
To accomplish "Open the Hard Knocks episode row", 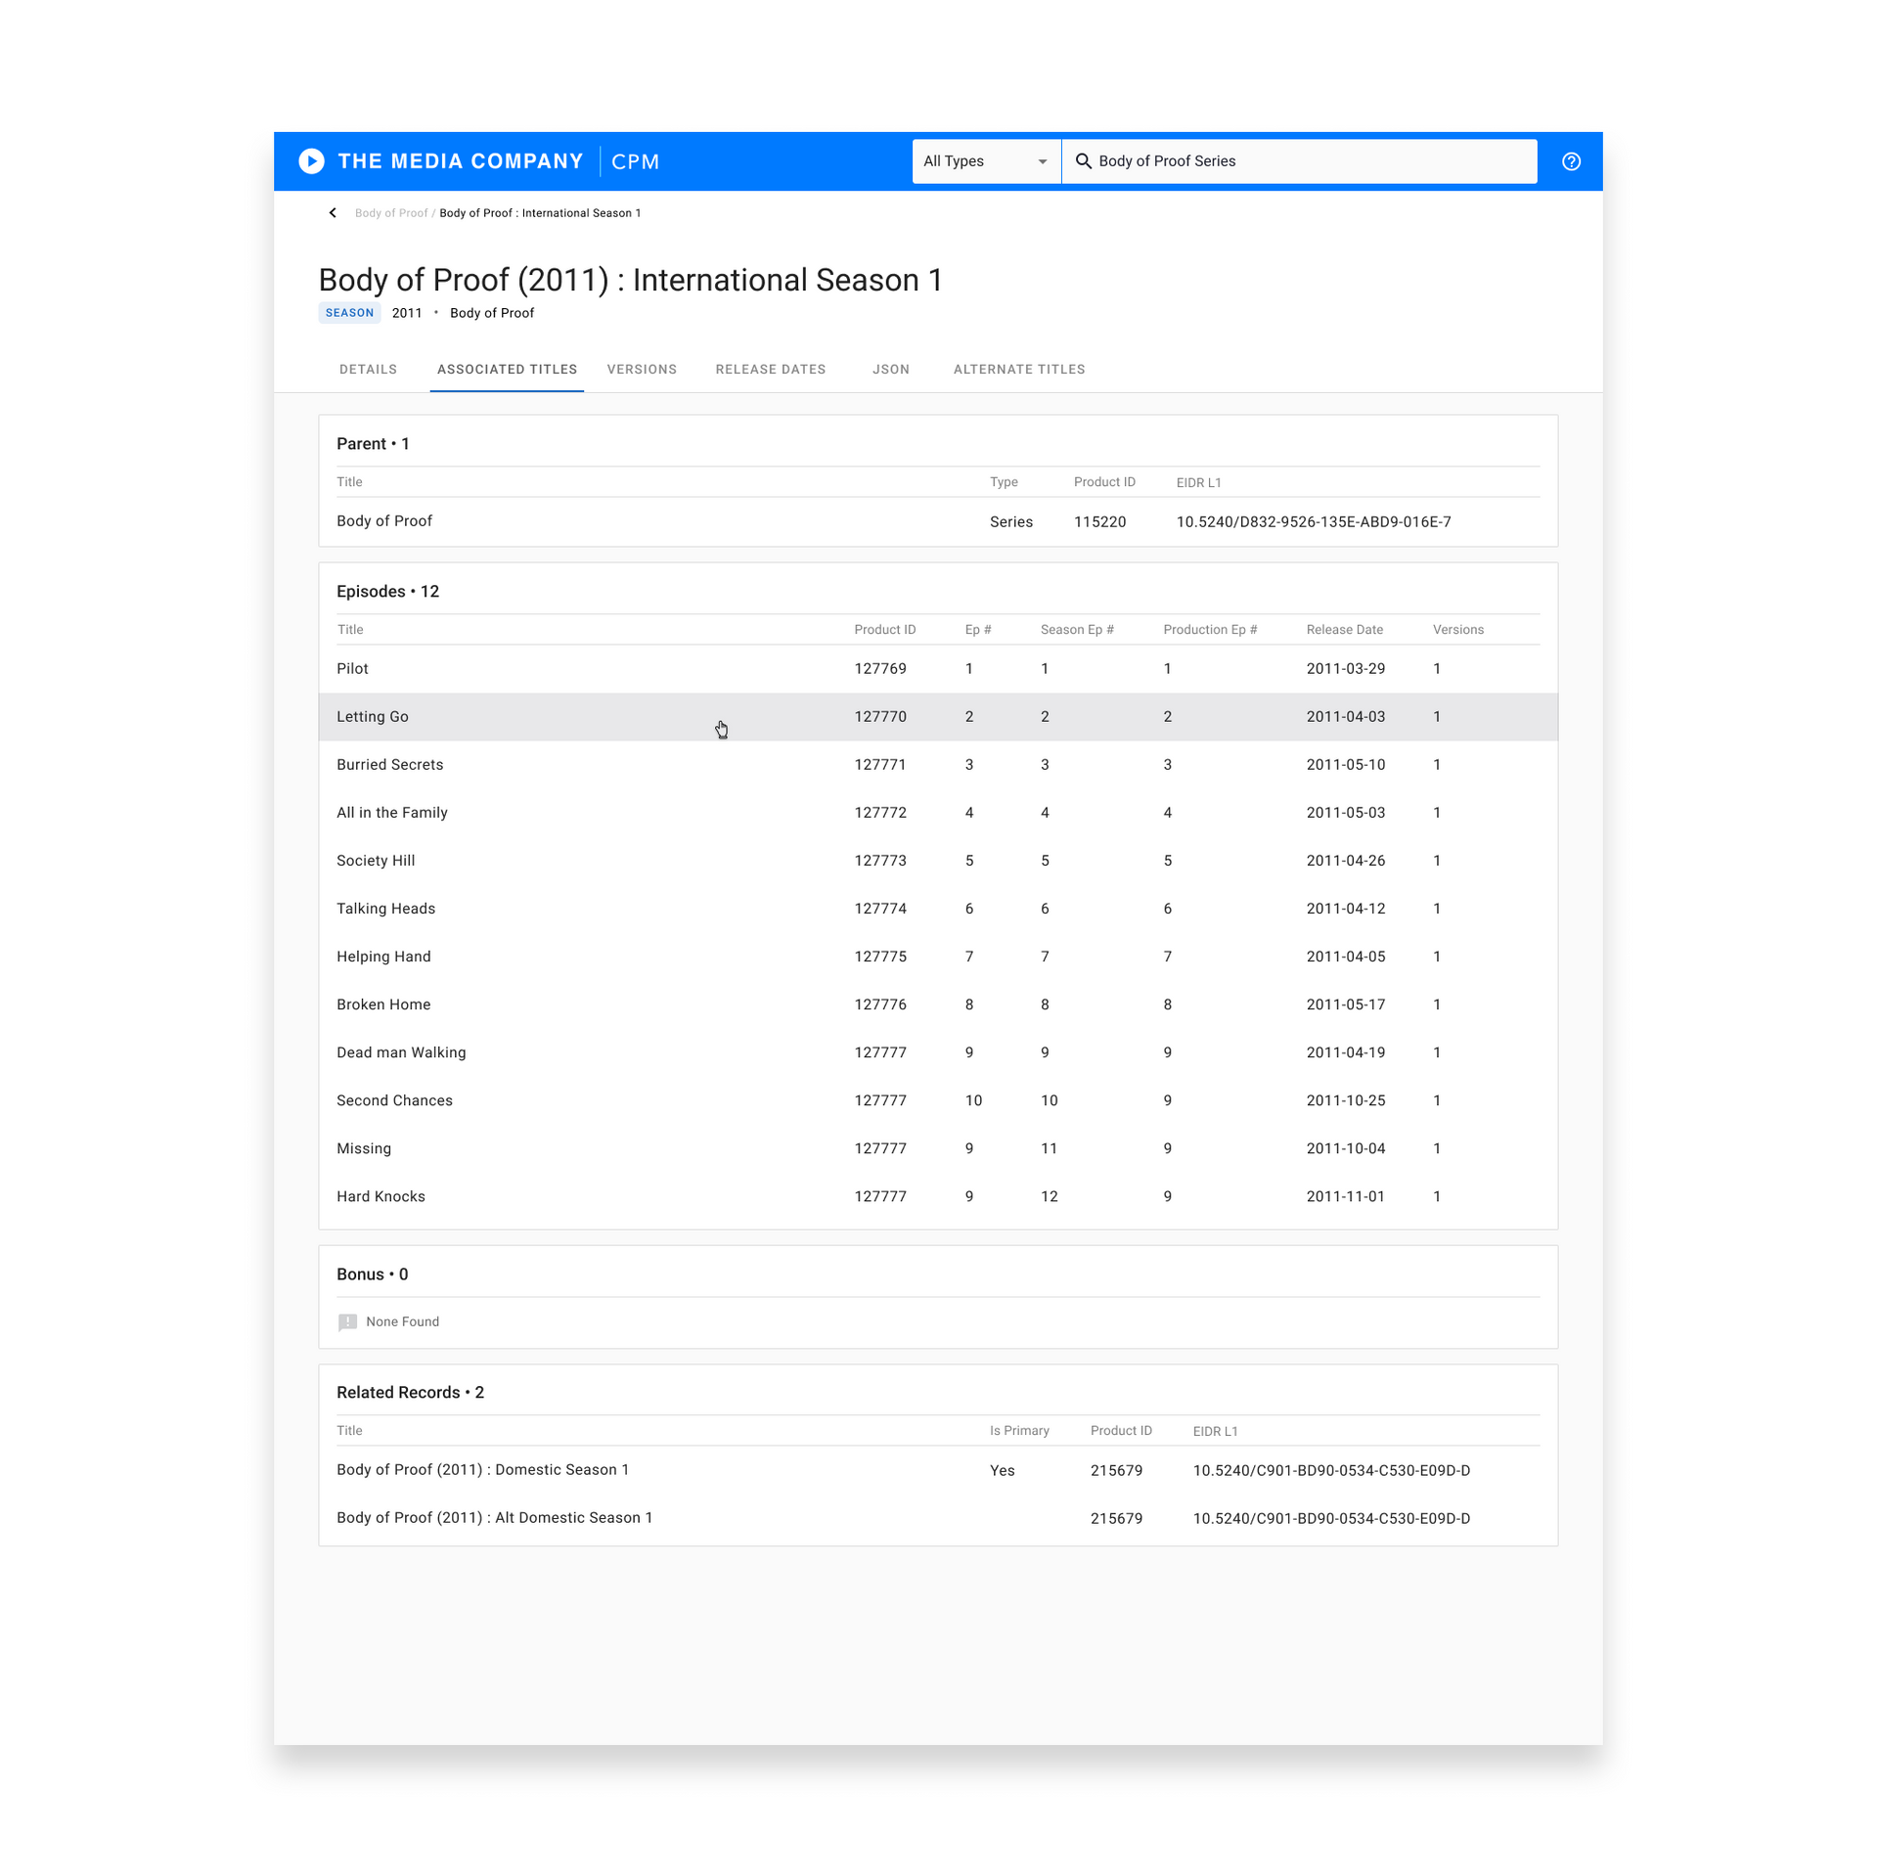I will click(x=380, y=1197).
